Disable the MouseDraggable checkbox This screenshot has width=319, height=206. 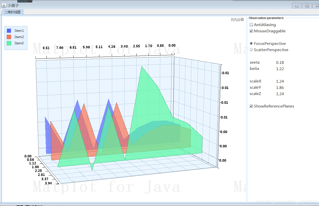click(x=251, y=31)
